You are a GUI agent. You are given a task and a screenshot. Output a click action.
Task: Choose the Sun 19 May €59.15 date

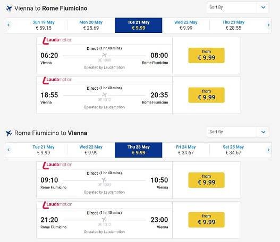44,25
